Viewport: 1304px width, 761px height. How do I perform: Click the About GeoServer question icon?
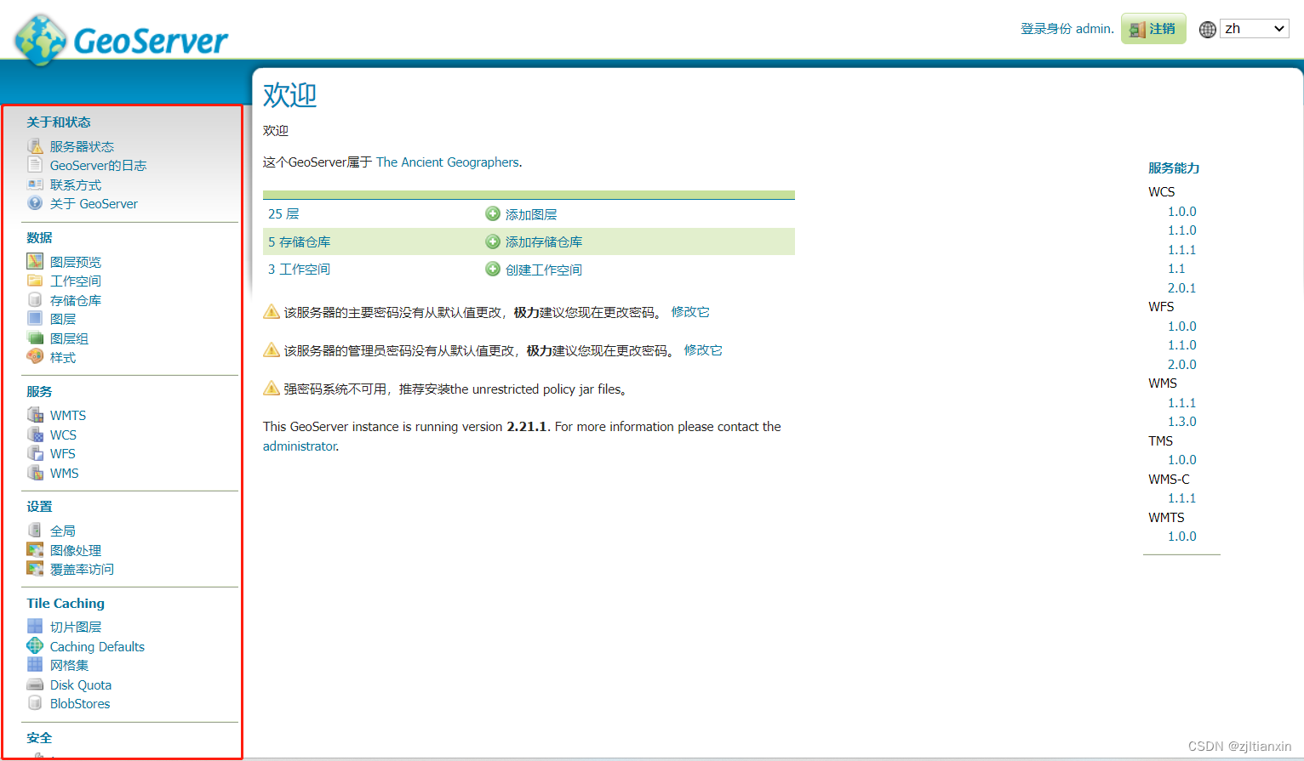click(x=35, y=203)
